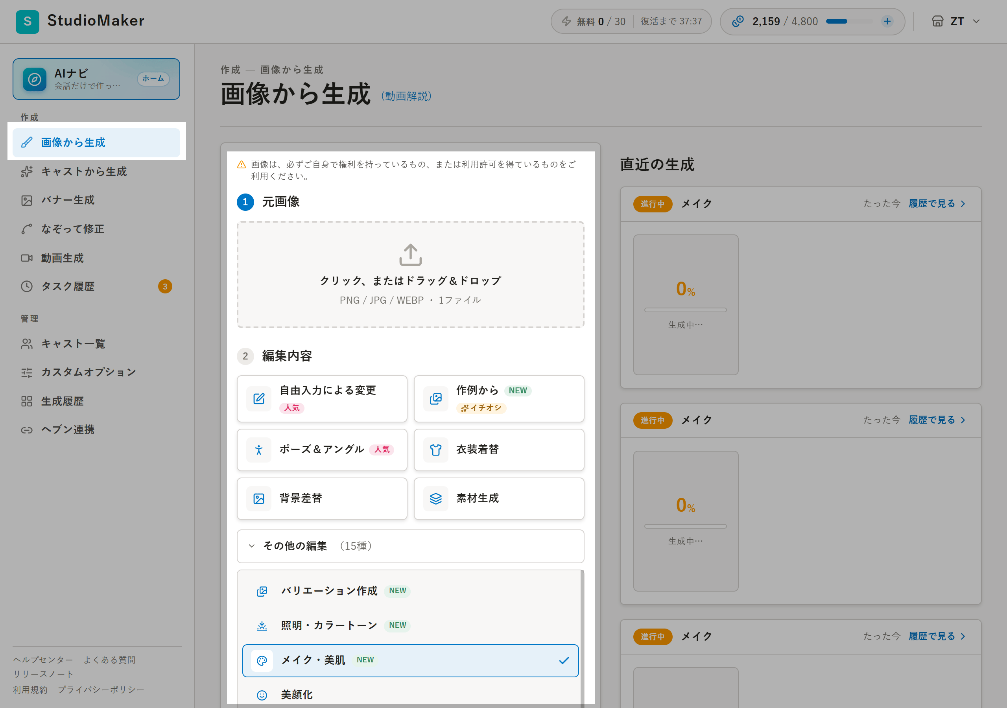Open 動画生成 in the sidebar
1007x708 pixels.
(x=96, y=258)
